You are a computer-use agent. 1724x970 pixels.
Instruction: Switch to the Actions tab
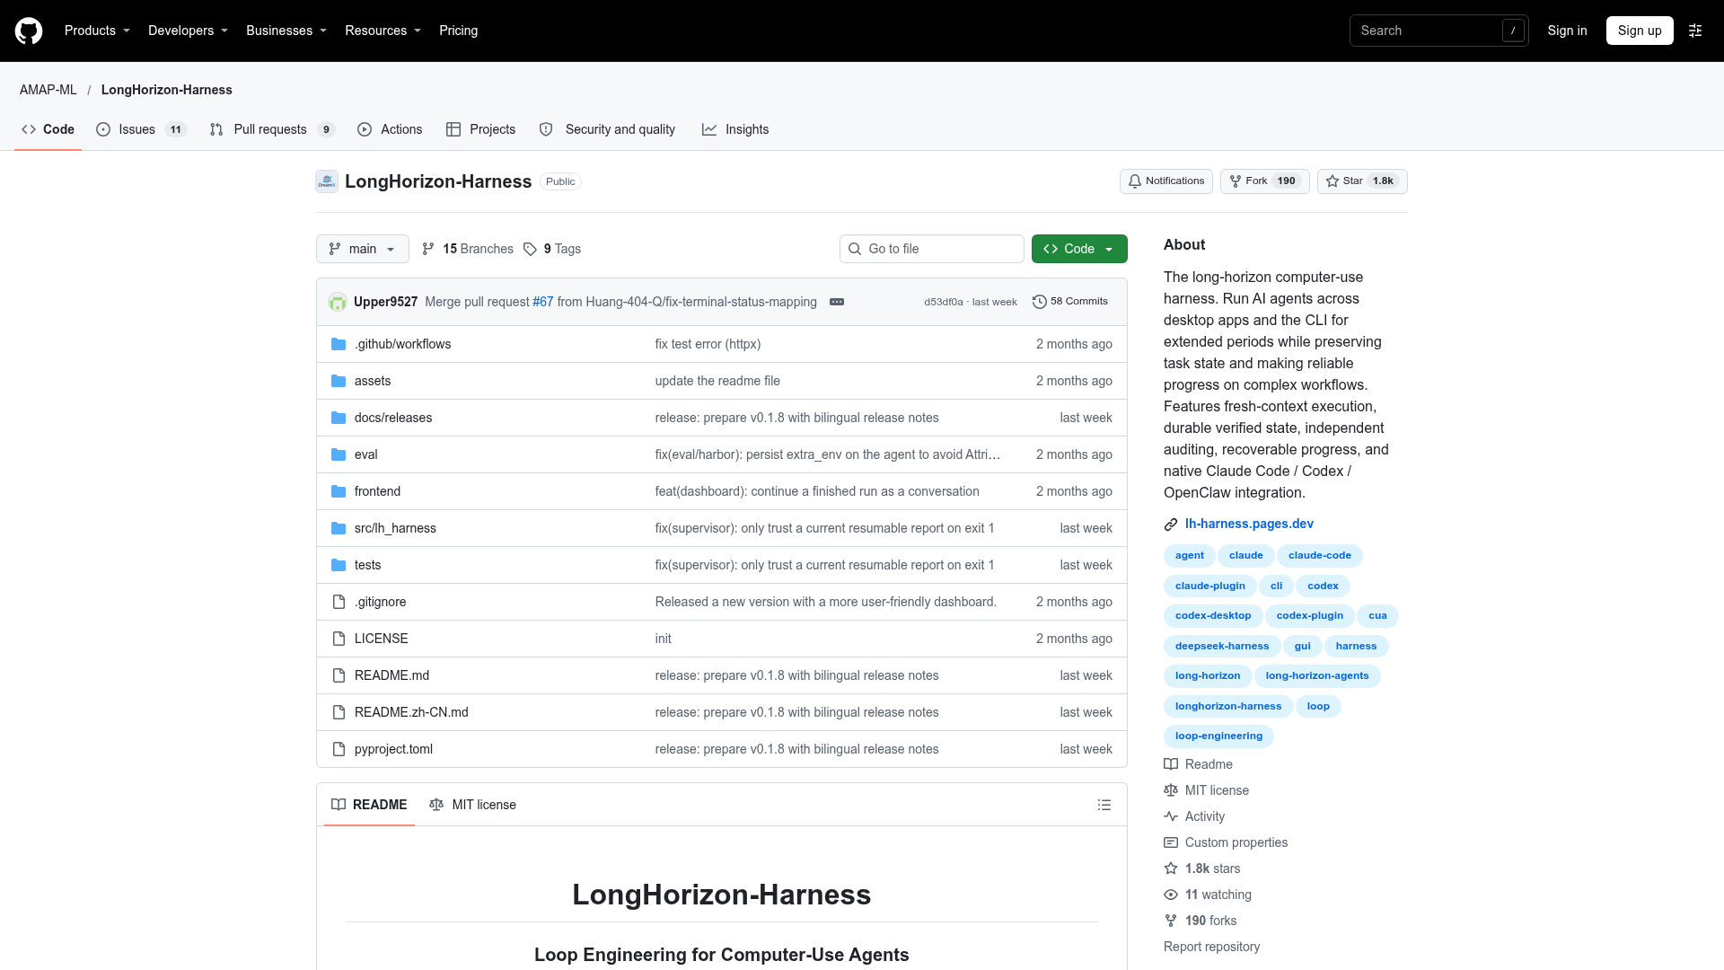click(390, 129)
